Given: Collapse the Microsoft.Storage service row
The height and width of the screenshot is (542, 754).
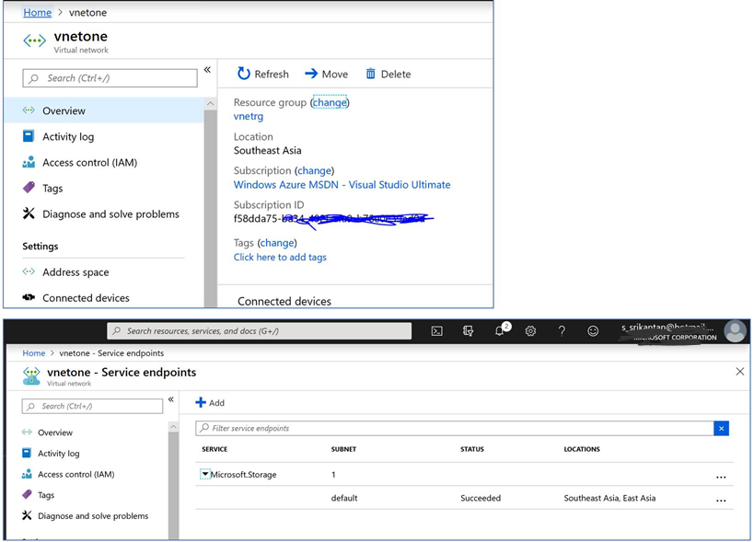Looking at the screenshot, I should tap(204, 475).
